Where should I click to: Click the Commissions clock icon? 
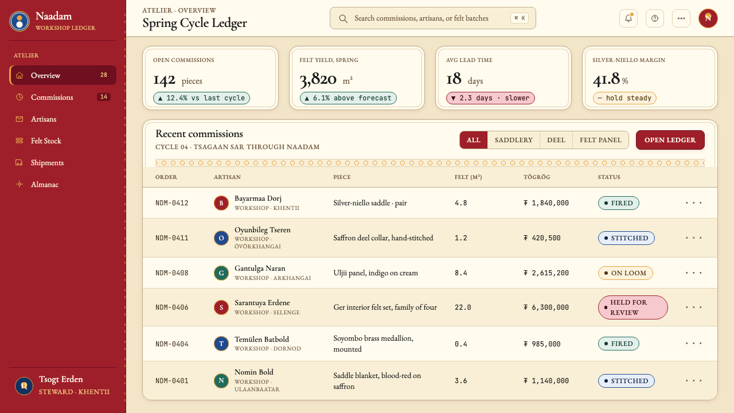pyautogui.click(x=19, y=97)
